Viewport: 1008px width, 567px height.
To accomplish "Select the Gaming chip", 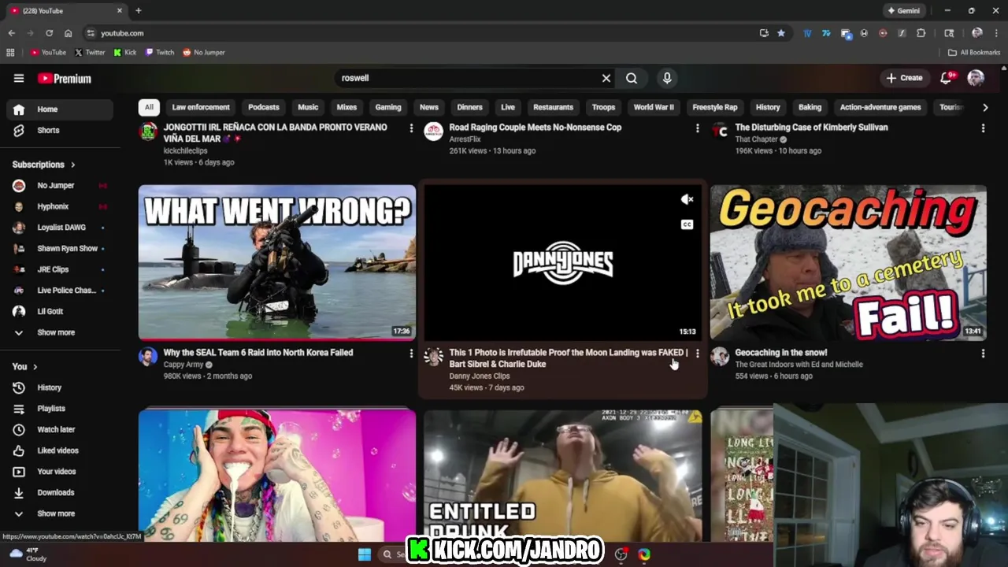I will (x=388, y=107).
